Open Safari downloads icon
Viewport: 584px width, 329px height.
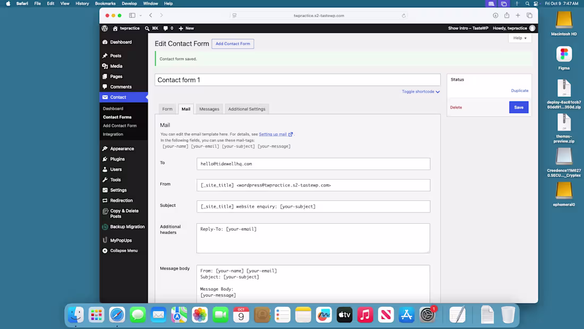495,15
